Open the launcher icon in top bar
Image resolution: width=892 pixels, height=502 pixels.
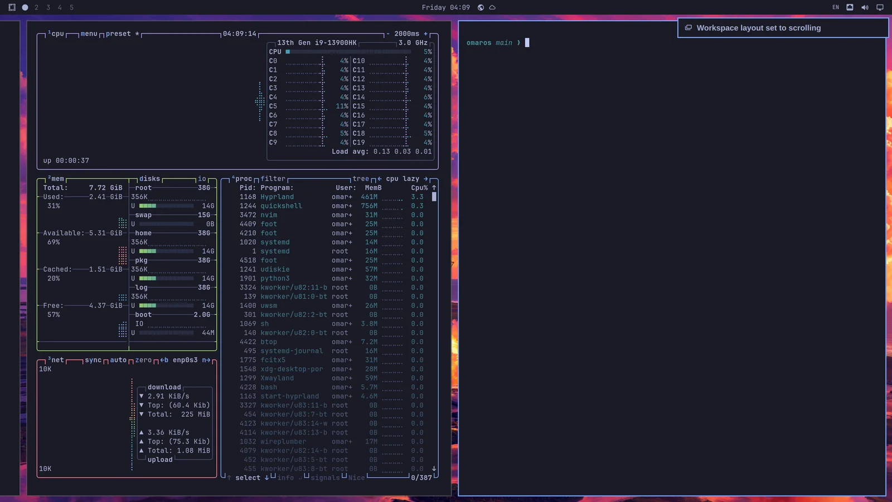point(12,7)
